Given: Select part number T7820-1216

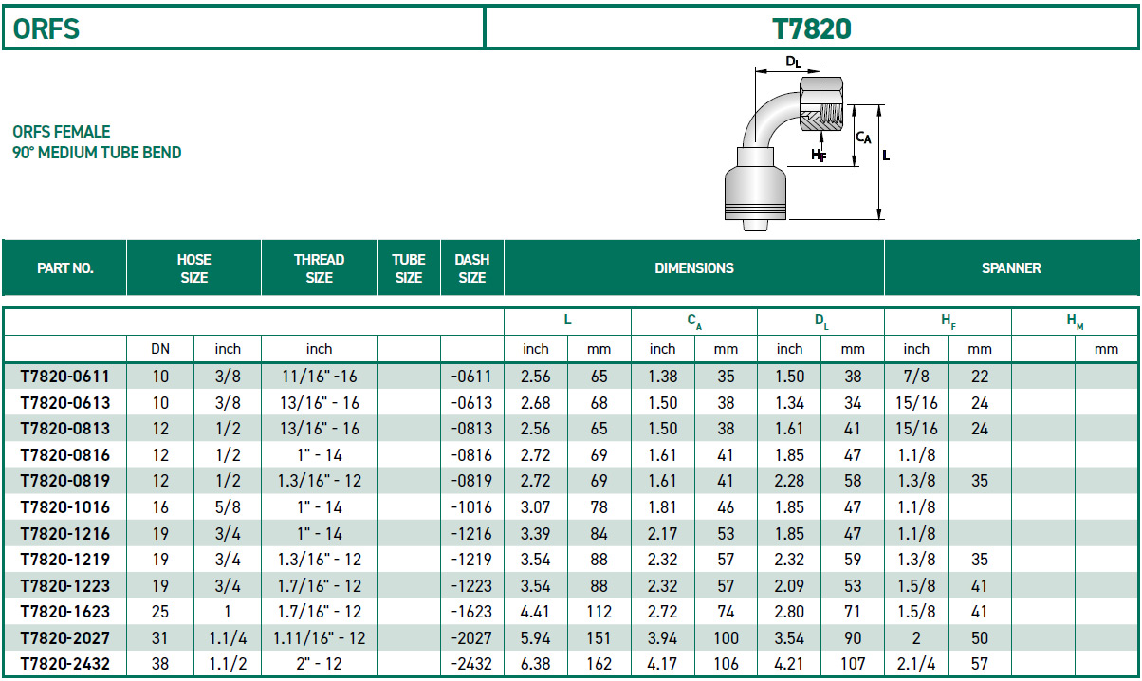Looking at the screenshot, I should pyautogui.click(x=65, y=534).
